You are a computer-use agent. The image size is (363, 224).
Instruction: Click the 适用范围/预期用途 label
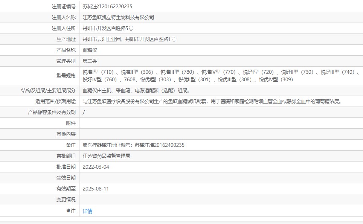(x=56, y=101)
